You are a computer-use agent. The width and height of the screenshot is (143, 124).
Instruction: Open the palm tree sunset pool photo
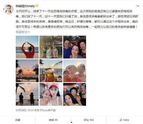click(x=27, y=71)
